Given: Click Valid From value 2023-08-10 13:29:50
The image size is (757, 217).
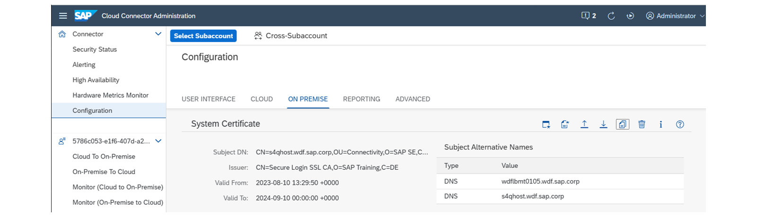Looking at the screenshot, I should [x=297, y=183].
